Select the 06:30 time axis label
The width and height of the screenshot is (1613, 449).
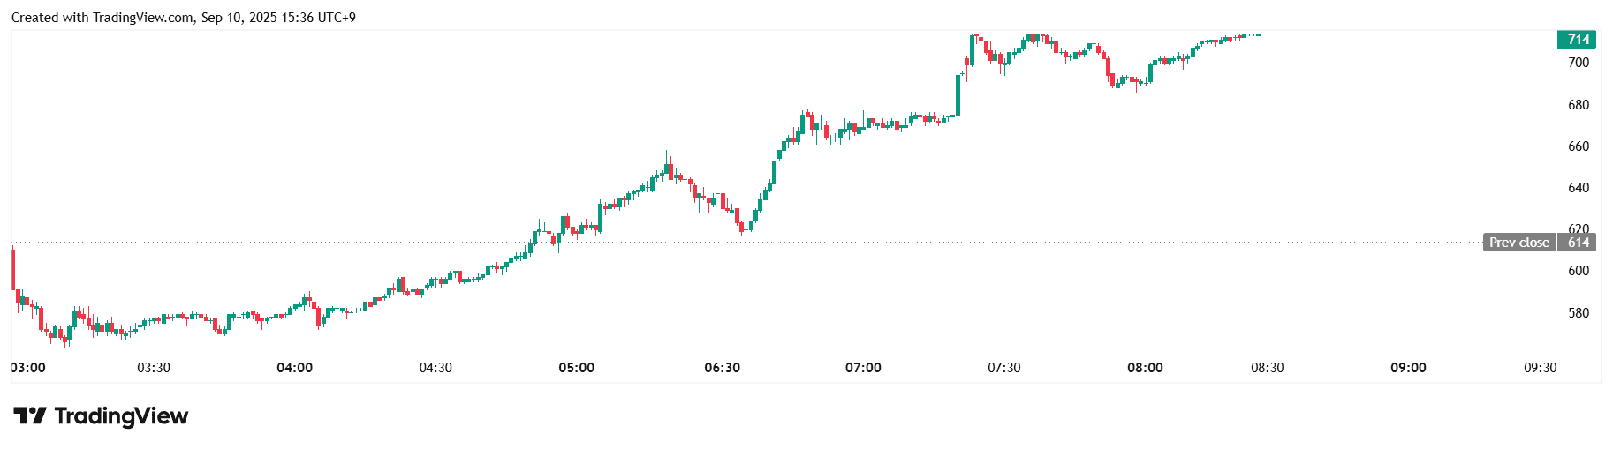[722, 368]
